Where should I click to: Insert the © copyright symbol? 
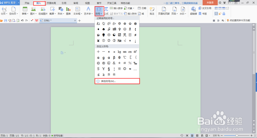(x=98, y=63)
